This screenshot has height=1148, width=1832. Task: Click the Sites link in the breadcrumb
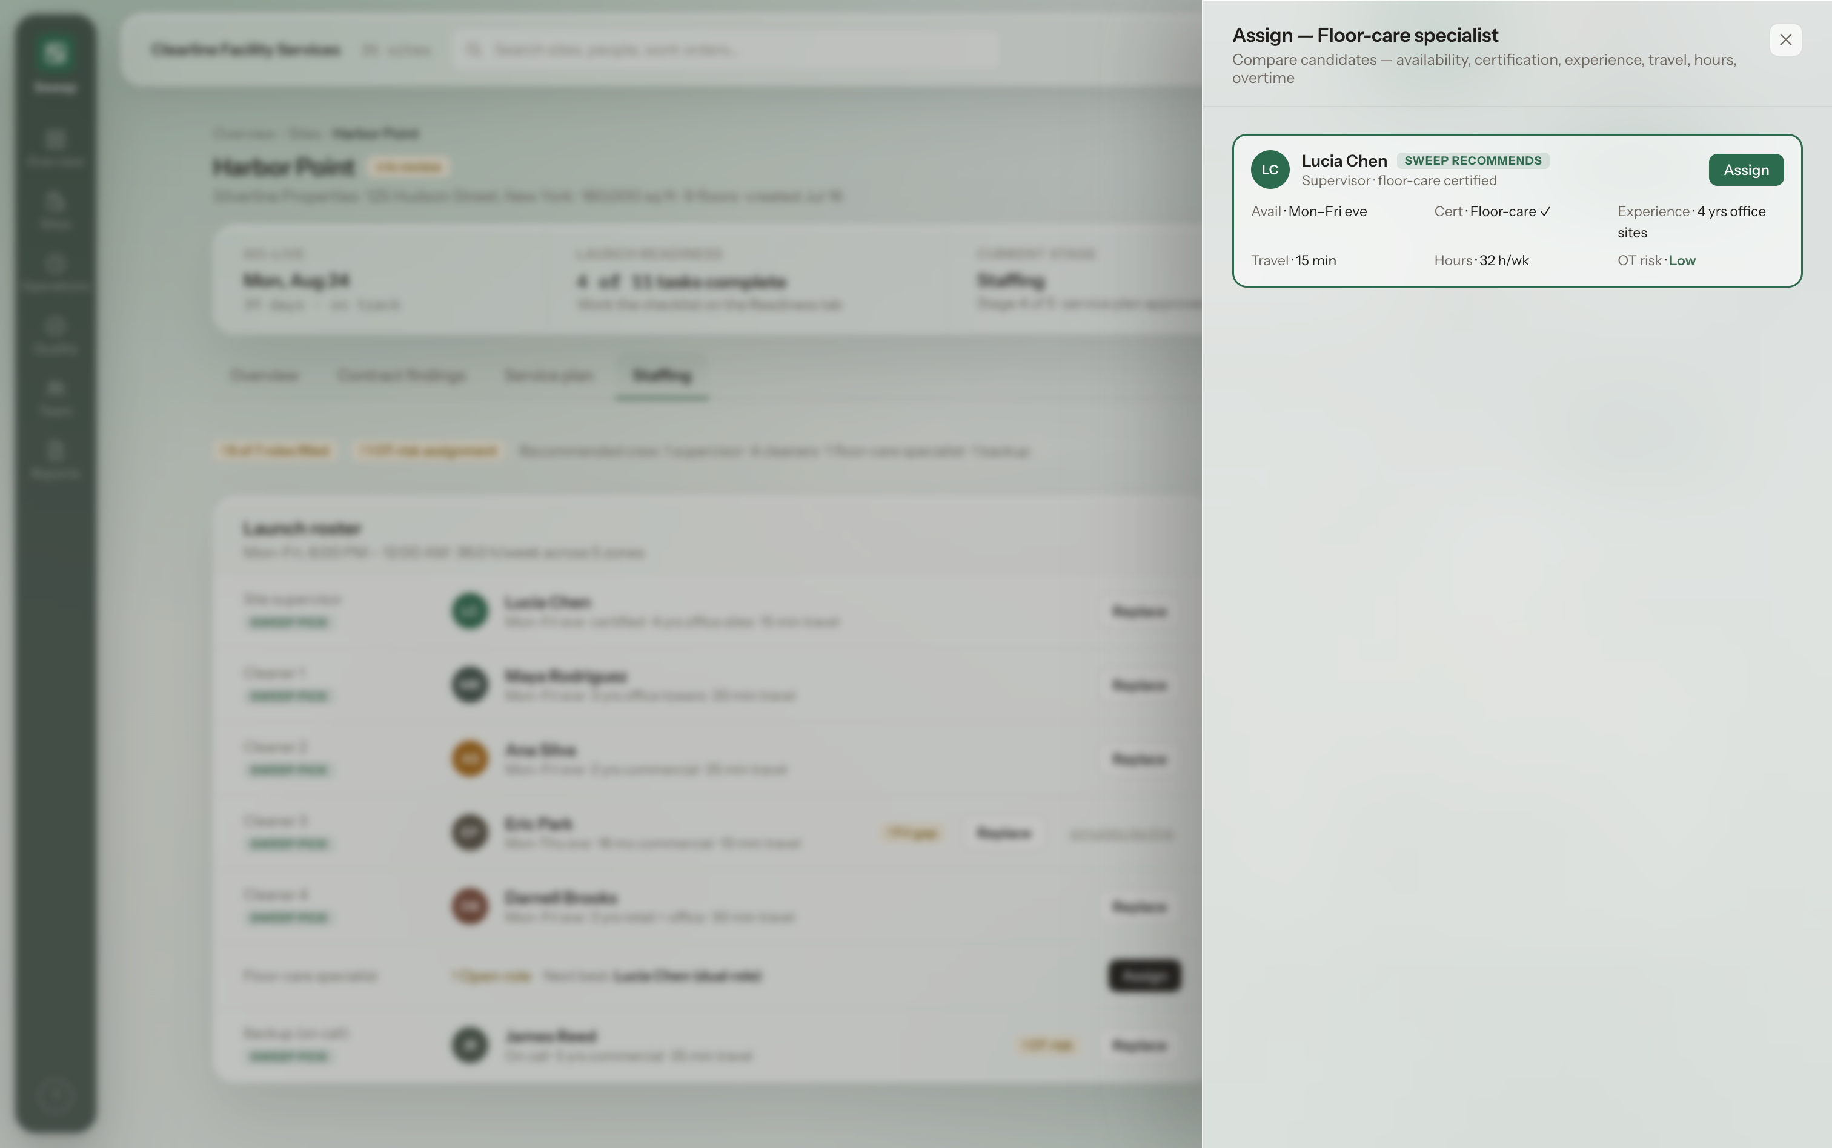305,134
